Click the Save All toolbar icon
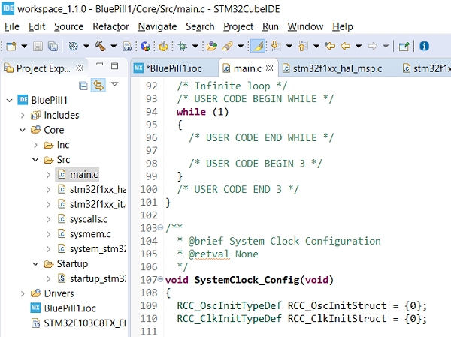This screenshot has width=451, height=337. coord(53,47)
